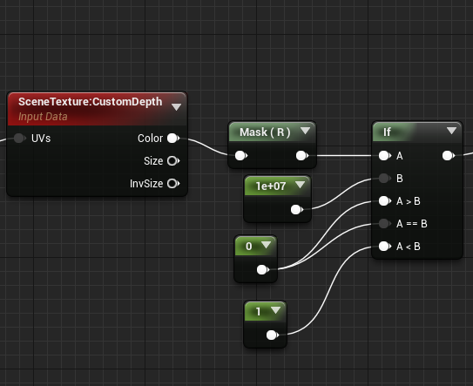The width and height of the screenshot is (473, 386).
Task: Click the A == B input pin
Action: pyautogui.click(x=384, y=224)
